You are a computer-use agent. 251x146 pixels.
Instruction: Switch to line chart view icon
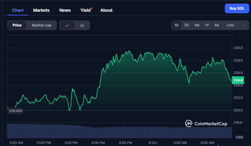tap(67, 26)
